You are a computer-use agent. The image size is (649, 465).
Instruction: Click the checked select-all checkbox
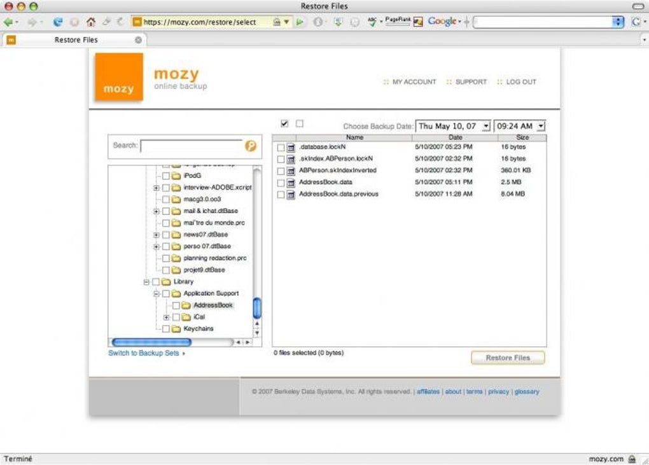click(284, 123)
